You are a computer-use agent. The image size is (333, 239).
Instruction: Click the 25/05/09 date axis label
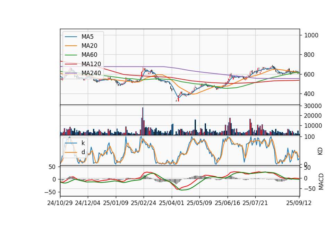pos(199,203)
